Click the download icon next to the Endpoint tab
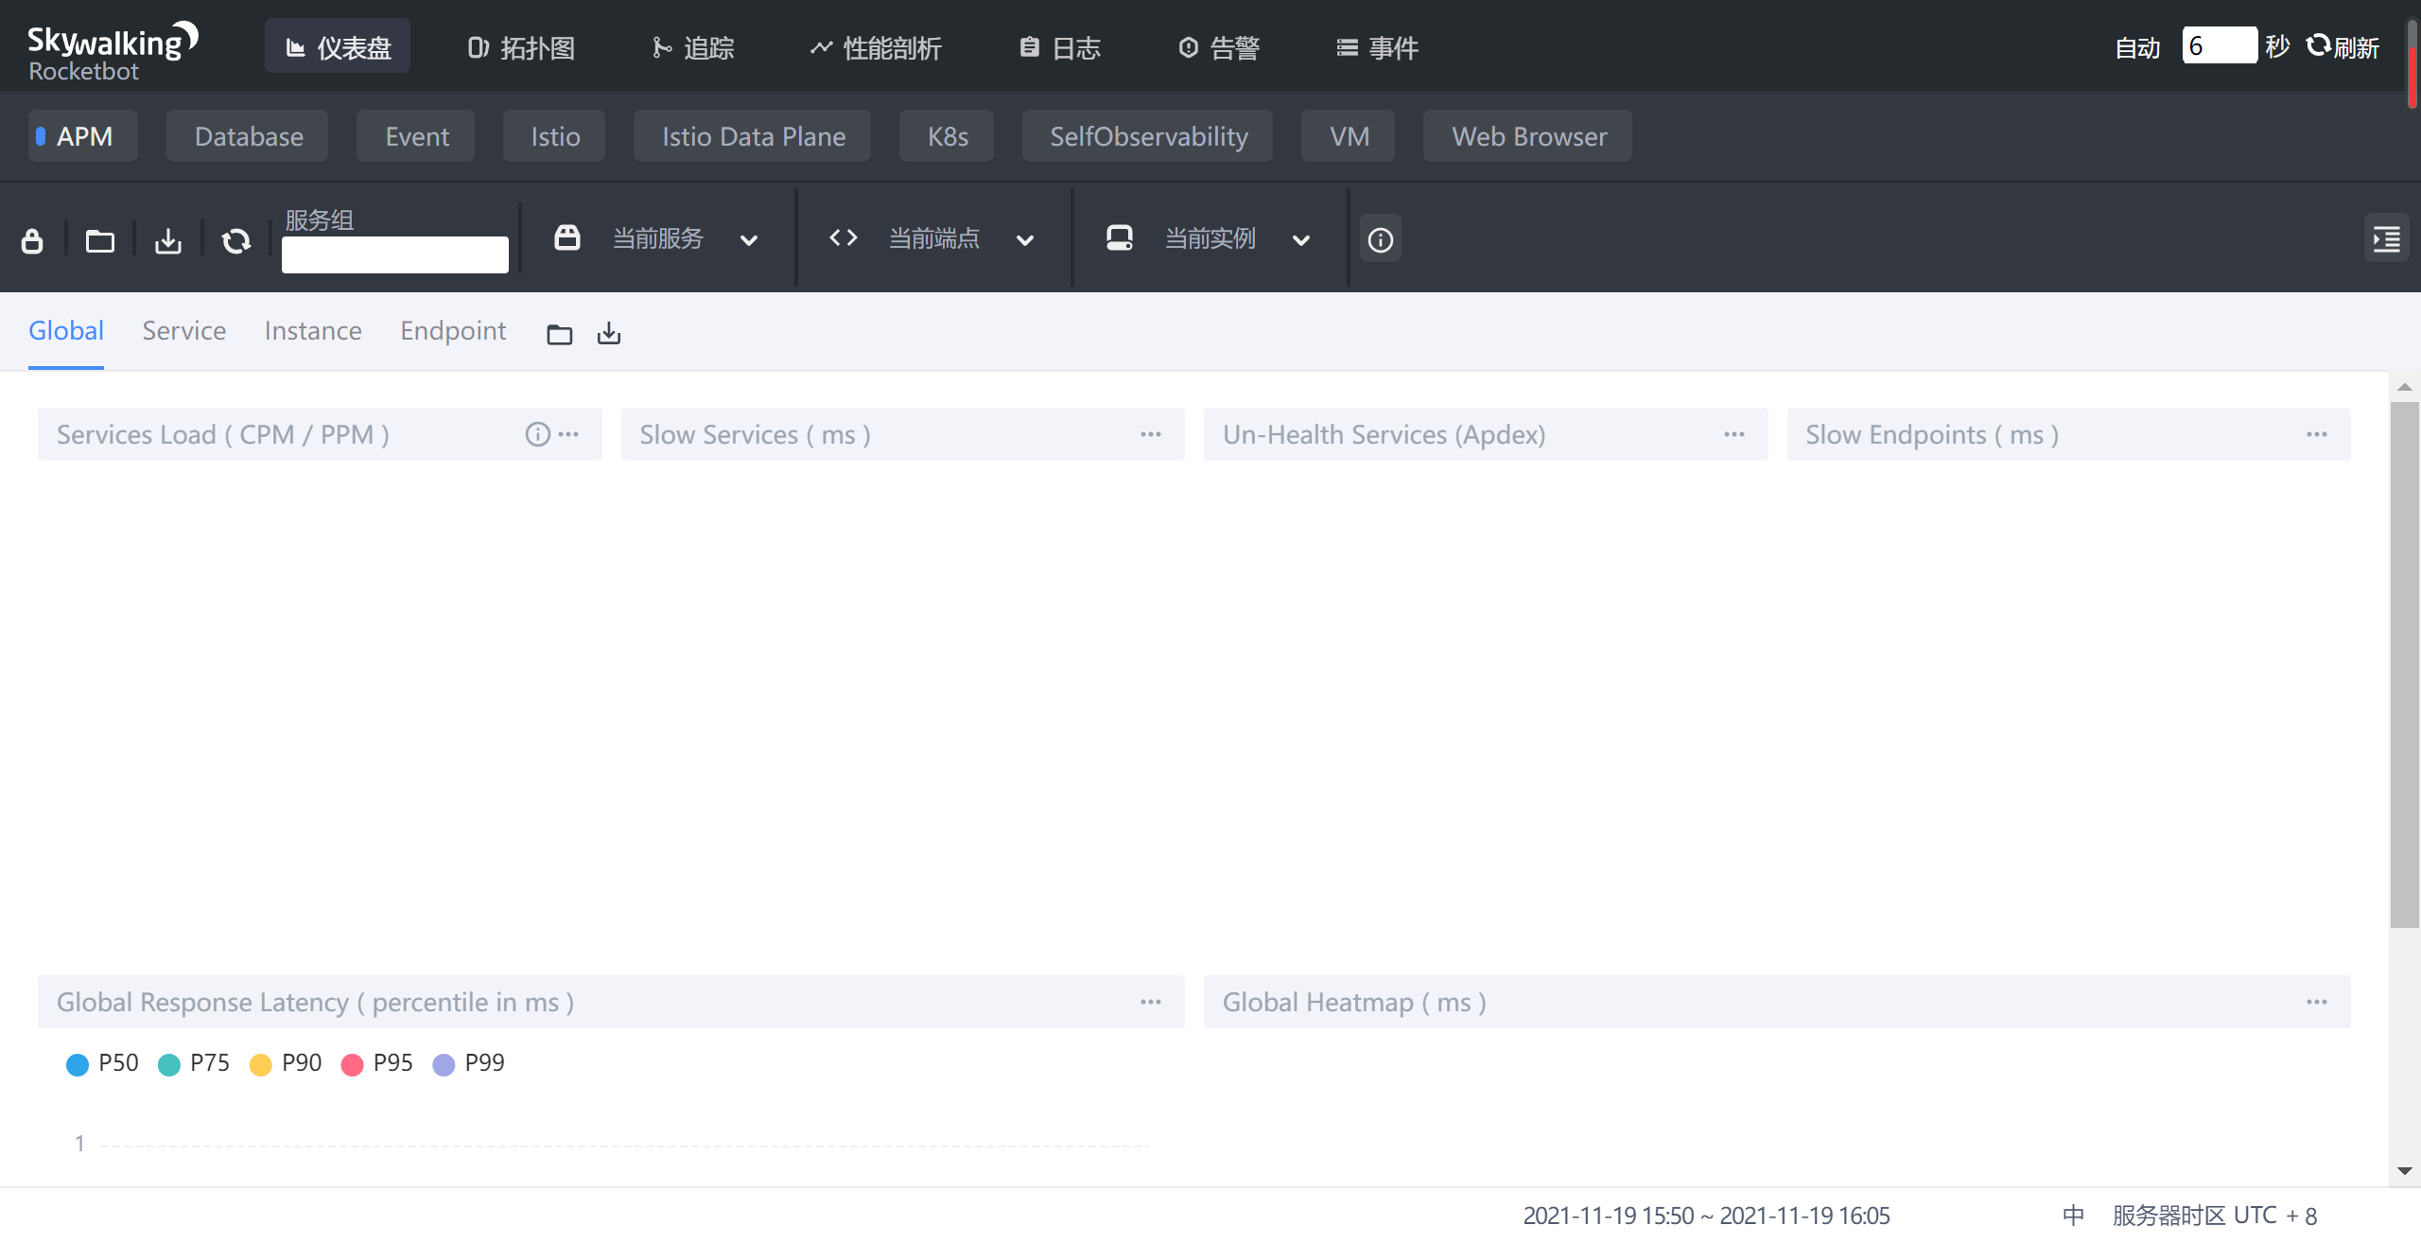 click(x=608, y=333)
